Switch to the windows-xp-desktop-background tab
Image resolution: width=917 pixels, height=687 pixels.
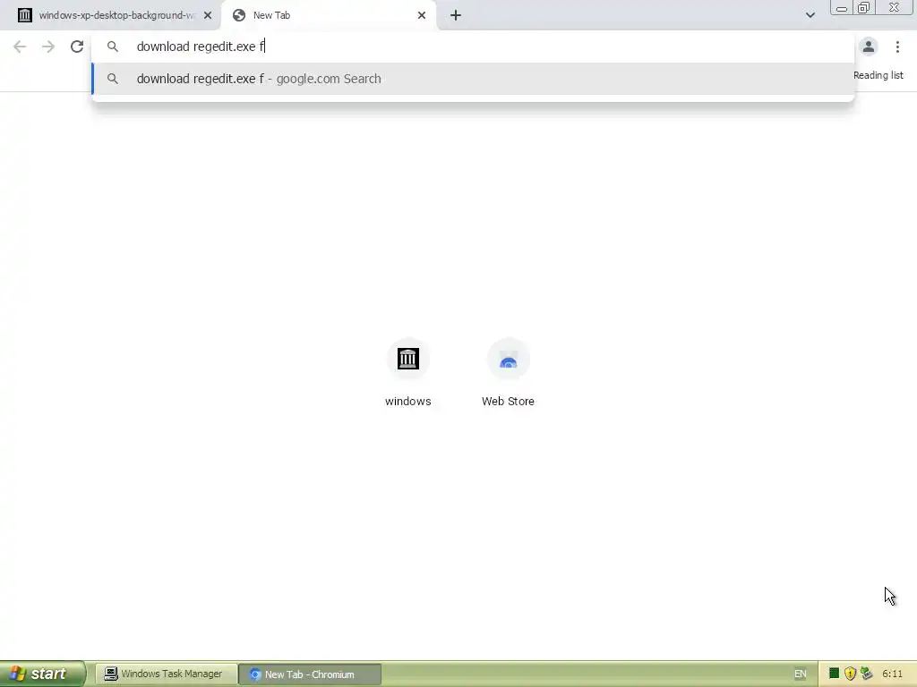click(x=110, y=15)
